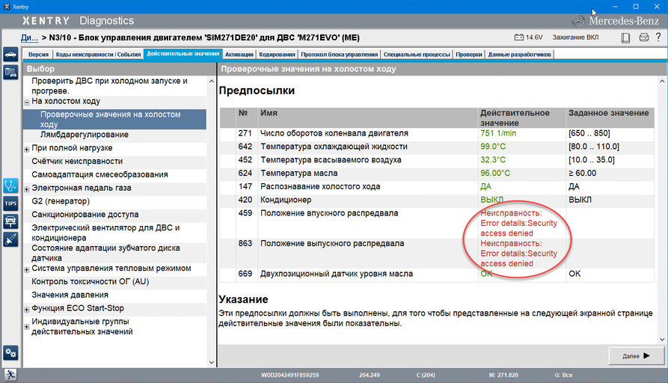Click 'Положение впускного распредвала' row
The width and height of the screenshot is (668, 383).
(x=437, y=223)
